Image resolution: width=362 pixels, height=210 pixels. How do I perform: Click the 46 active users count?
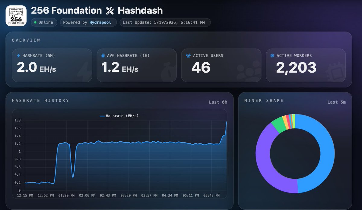[201, 68]
